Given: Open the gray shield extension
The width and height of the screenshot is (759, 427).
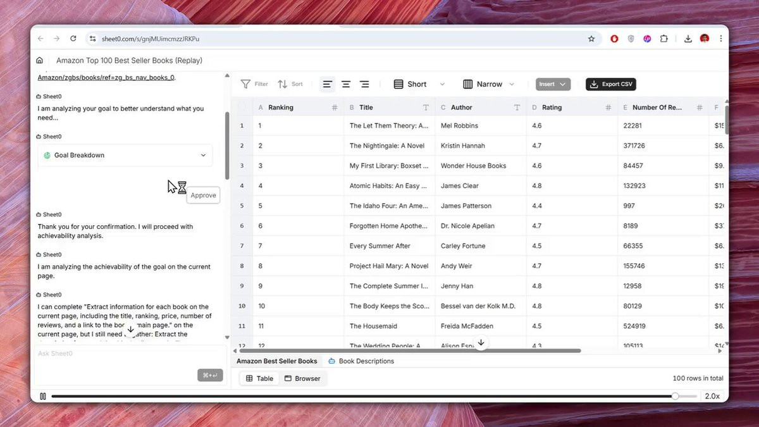Looking at the screenshot, I should click(x=631, y=39).
